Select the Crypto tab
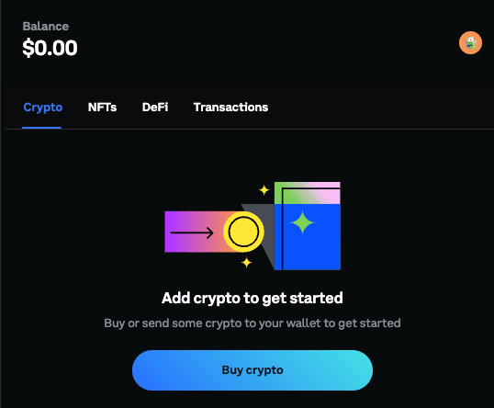This screenshot has height=408, width=494. click(43, 108)
